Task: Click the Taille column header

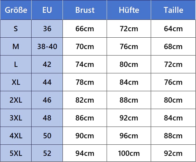Action: [x=173, y=10]
